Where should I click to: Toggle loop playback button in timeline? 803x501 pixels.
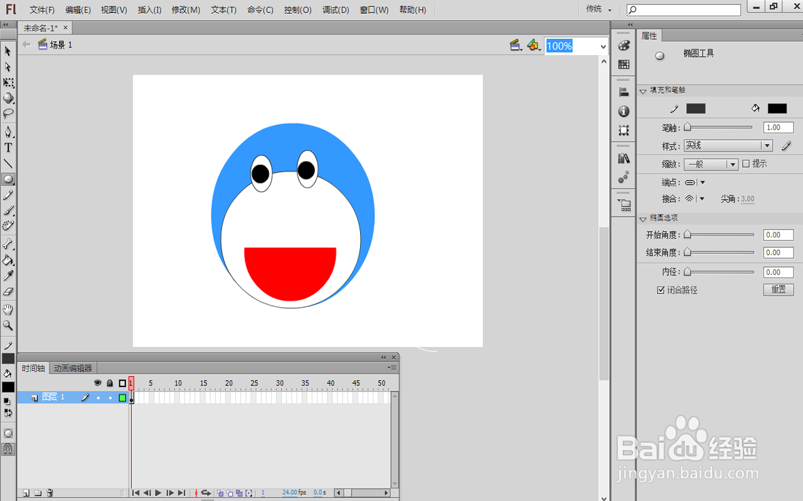coord(205,493)
